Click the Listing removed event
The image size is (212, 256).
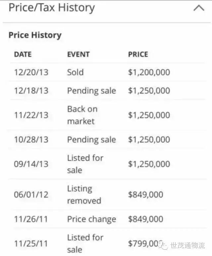[84, 195]
